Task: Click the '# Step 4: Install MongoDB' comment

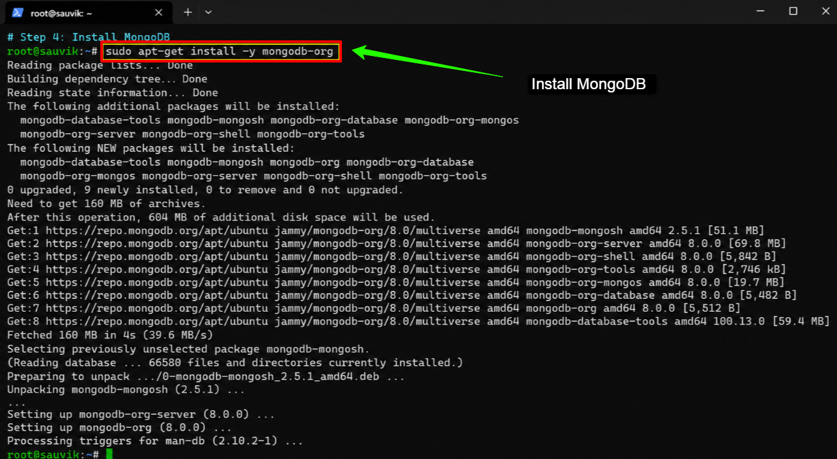Action: coord(89,38)
